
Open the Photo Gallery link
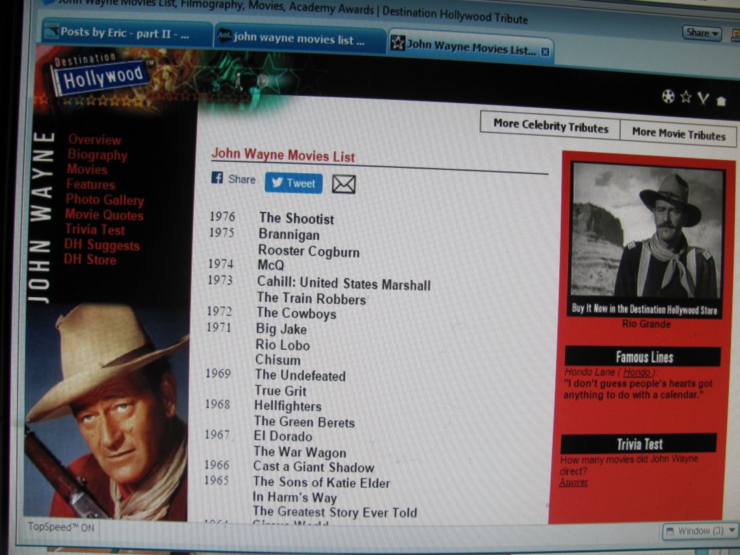[x=105, y=200]
